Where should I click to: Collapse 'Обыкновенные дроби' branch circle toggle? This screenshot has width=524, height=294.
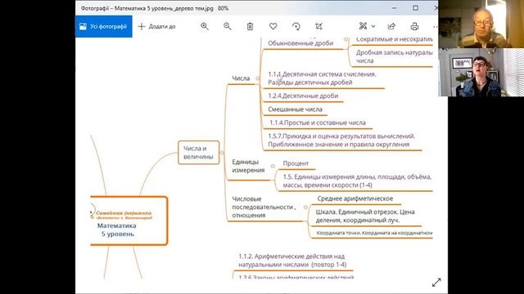pyautogui.click(x=346, y=39)
